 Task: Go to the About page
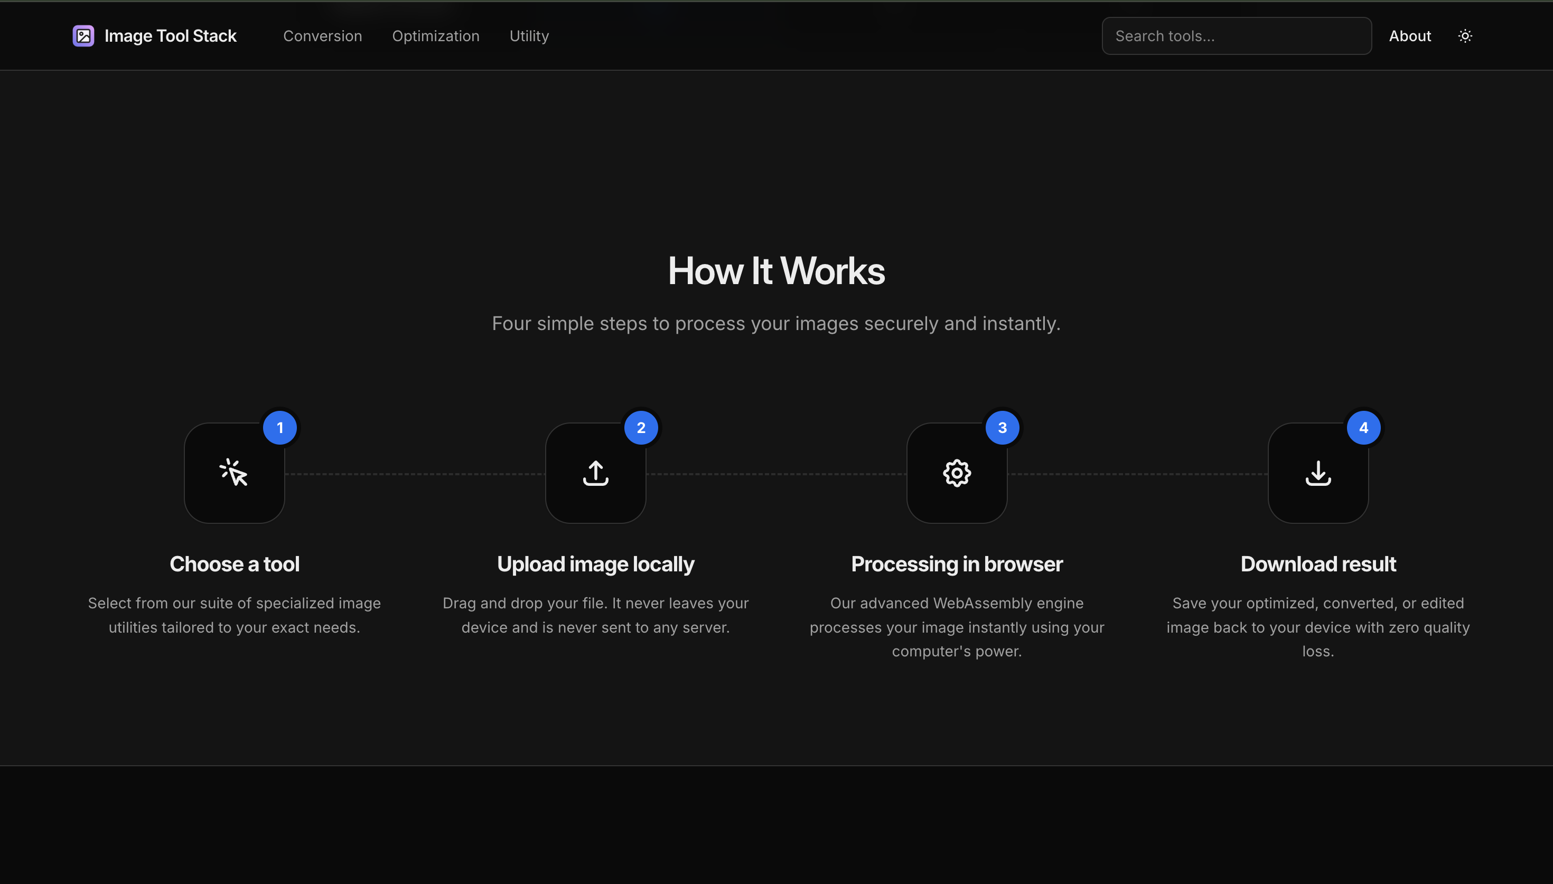pyautogui.click(x=1410, y=36)
